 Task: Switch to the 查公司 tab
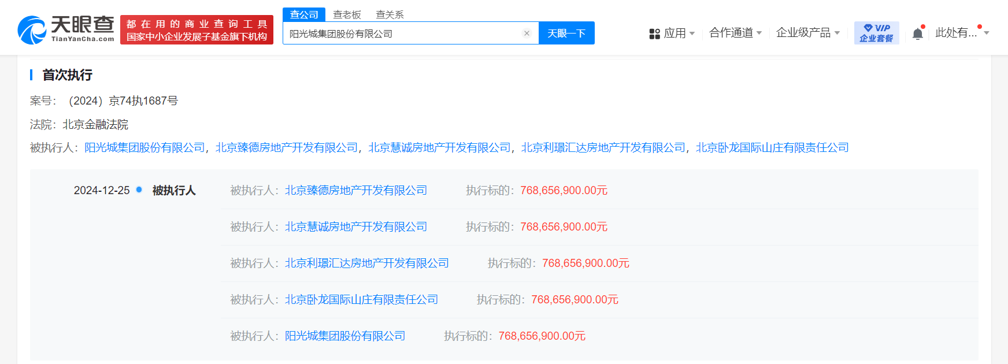304,14
